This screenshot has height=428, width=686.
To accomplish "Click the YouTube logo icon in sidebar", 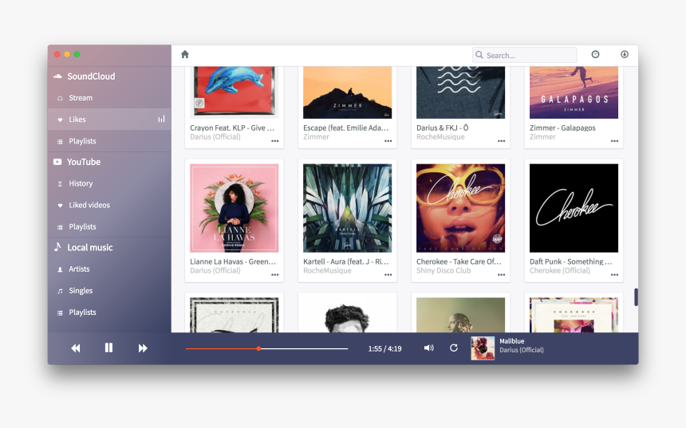I will pyautogui.click(x=57, y=162).
